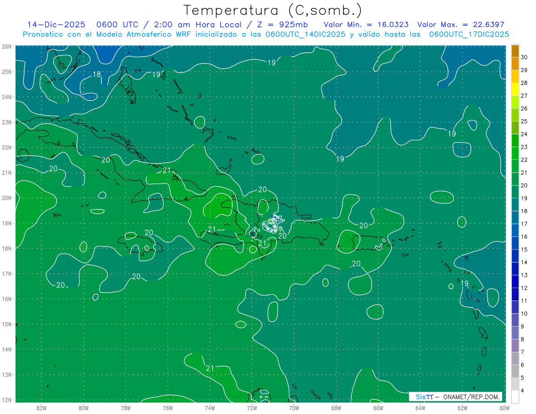Click the "24" label on the color scale
536x414 pixels.
pos(524,134)
